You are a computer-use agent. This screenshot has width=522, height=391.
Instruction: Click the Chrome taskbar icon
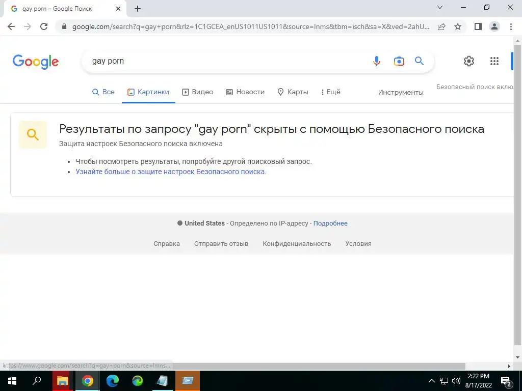(87, 381)
